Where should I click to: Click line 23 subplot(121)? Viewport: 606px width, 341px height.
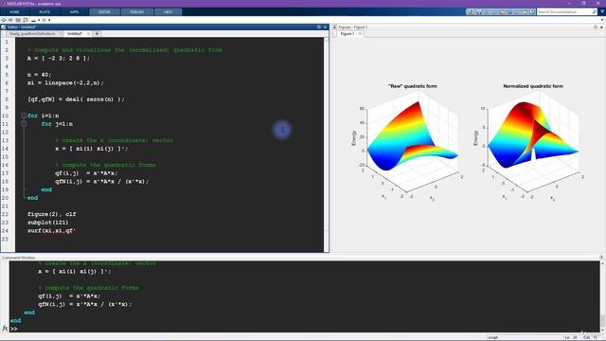(x=48, y=223)
